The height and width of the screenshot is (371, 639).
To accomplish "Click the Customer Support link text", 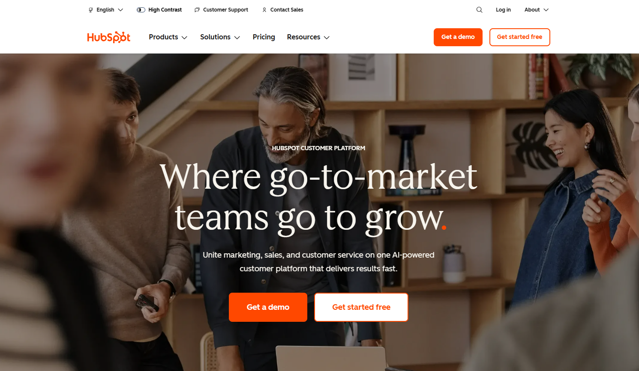I will click(x=225, y=10).
